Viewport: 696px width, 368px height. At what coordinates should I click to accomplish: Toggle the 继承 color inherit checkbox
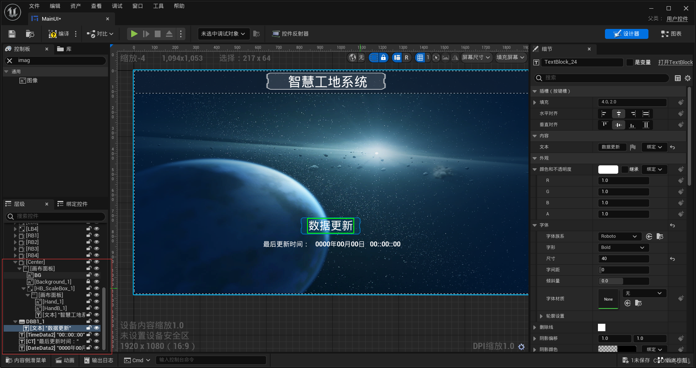[x=625, y=170]
